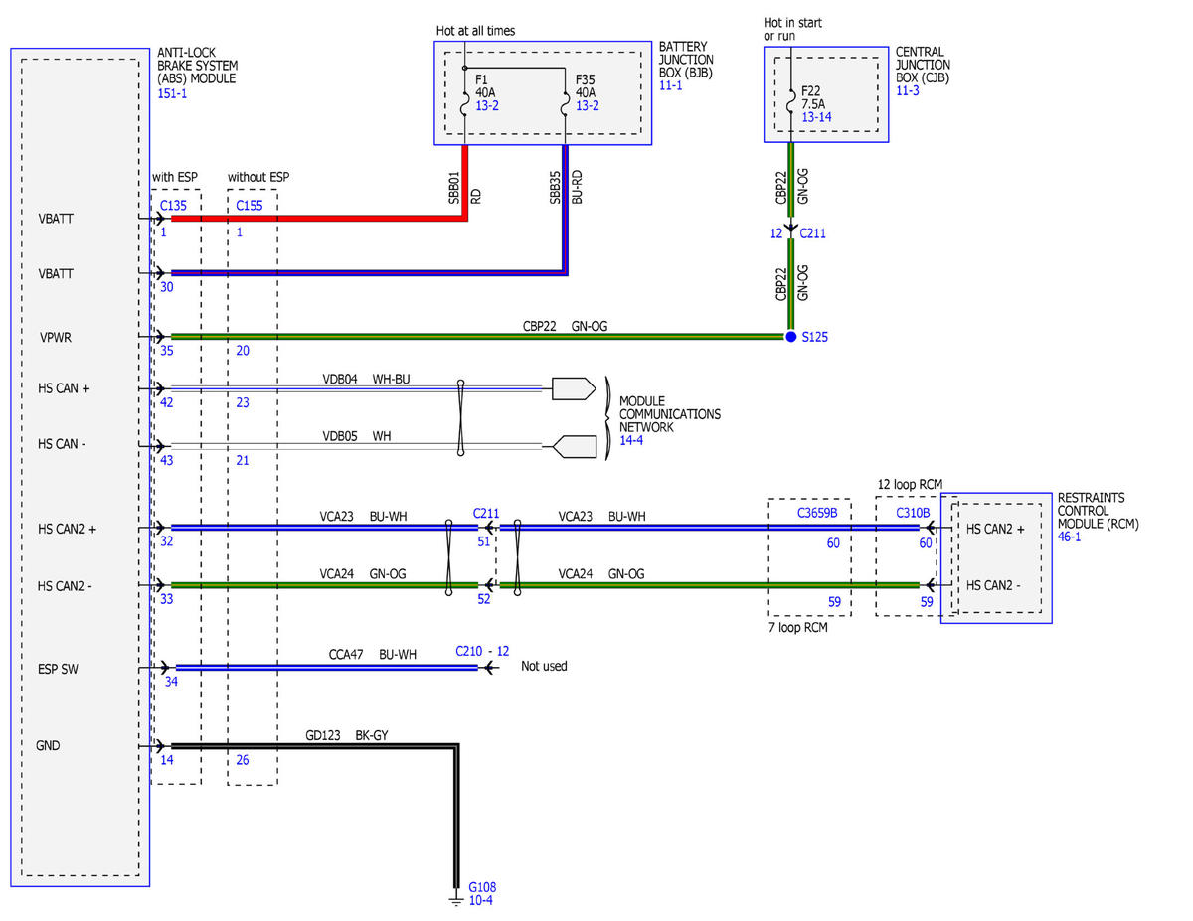Select the "Hot at all times" label
1193x921 pixels.
(x=476, y=31)
